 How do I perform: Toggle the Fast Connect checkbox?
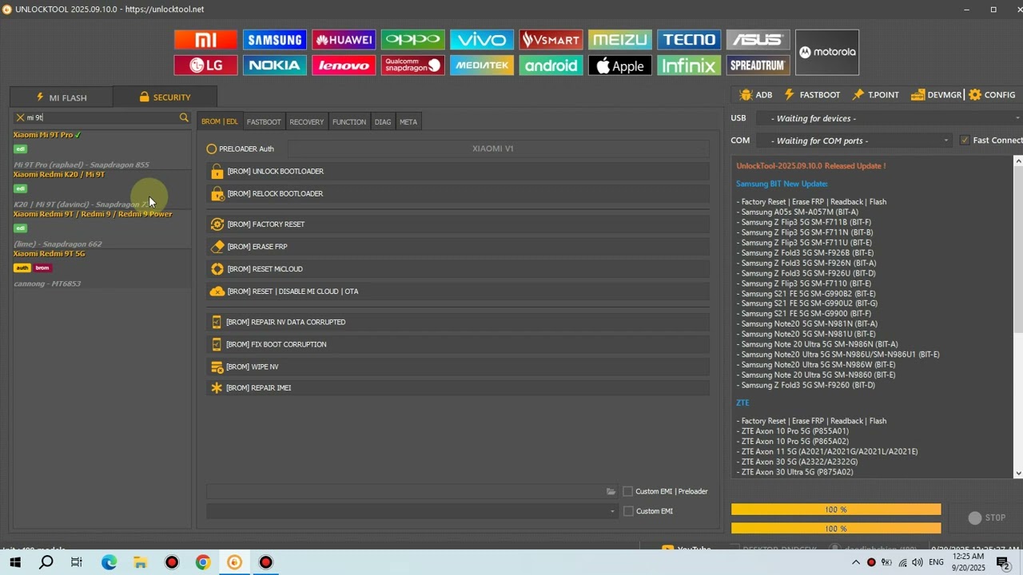965,141
